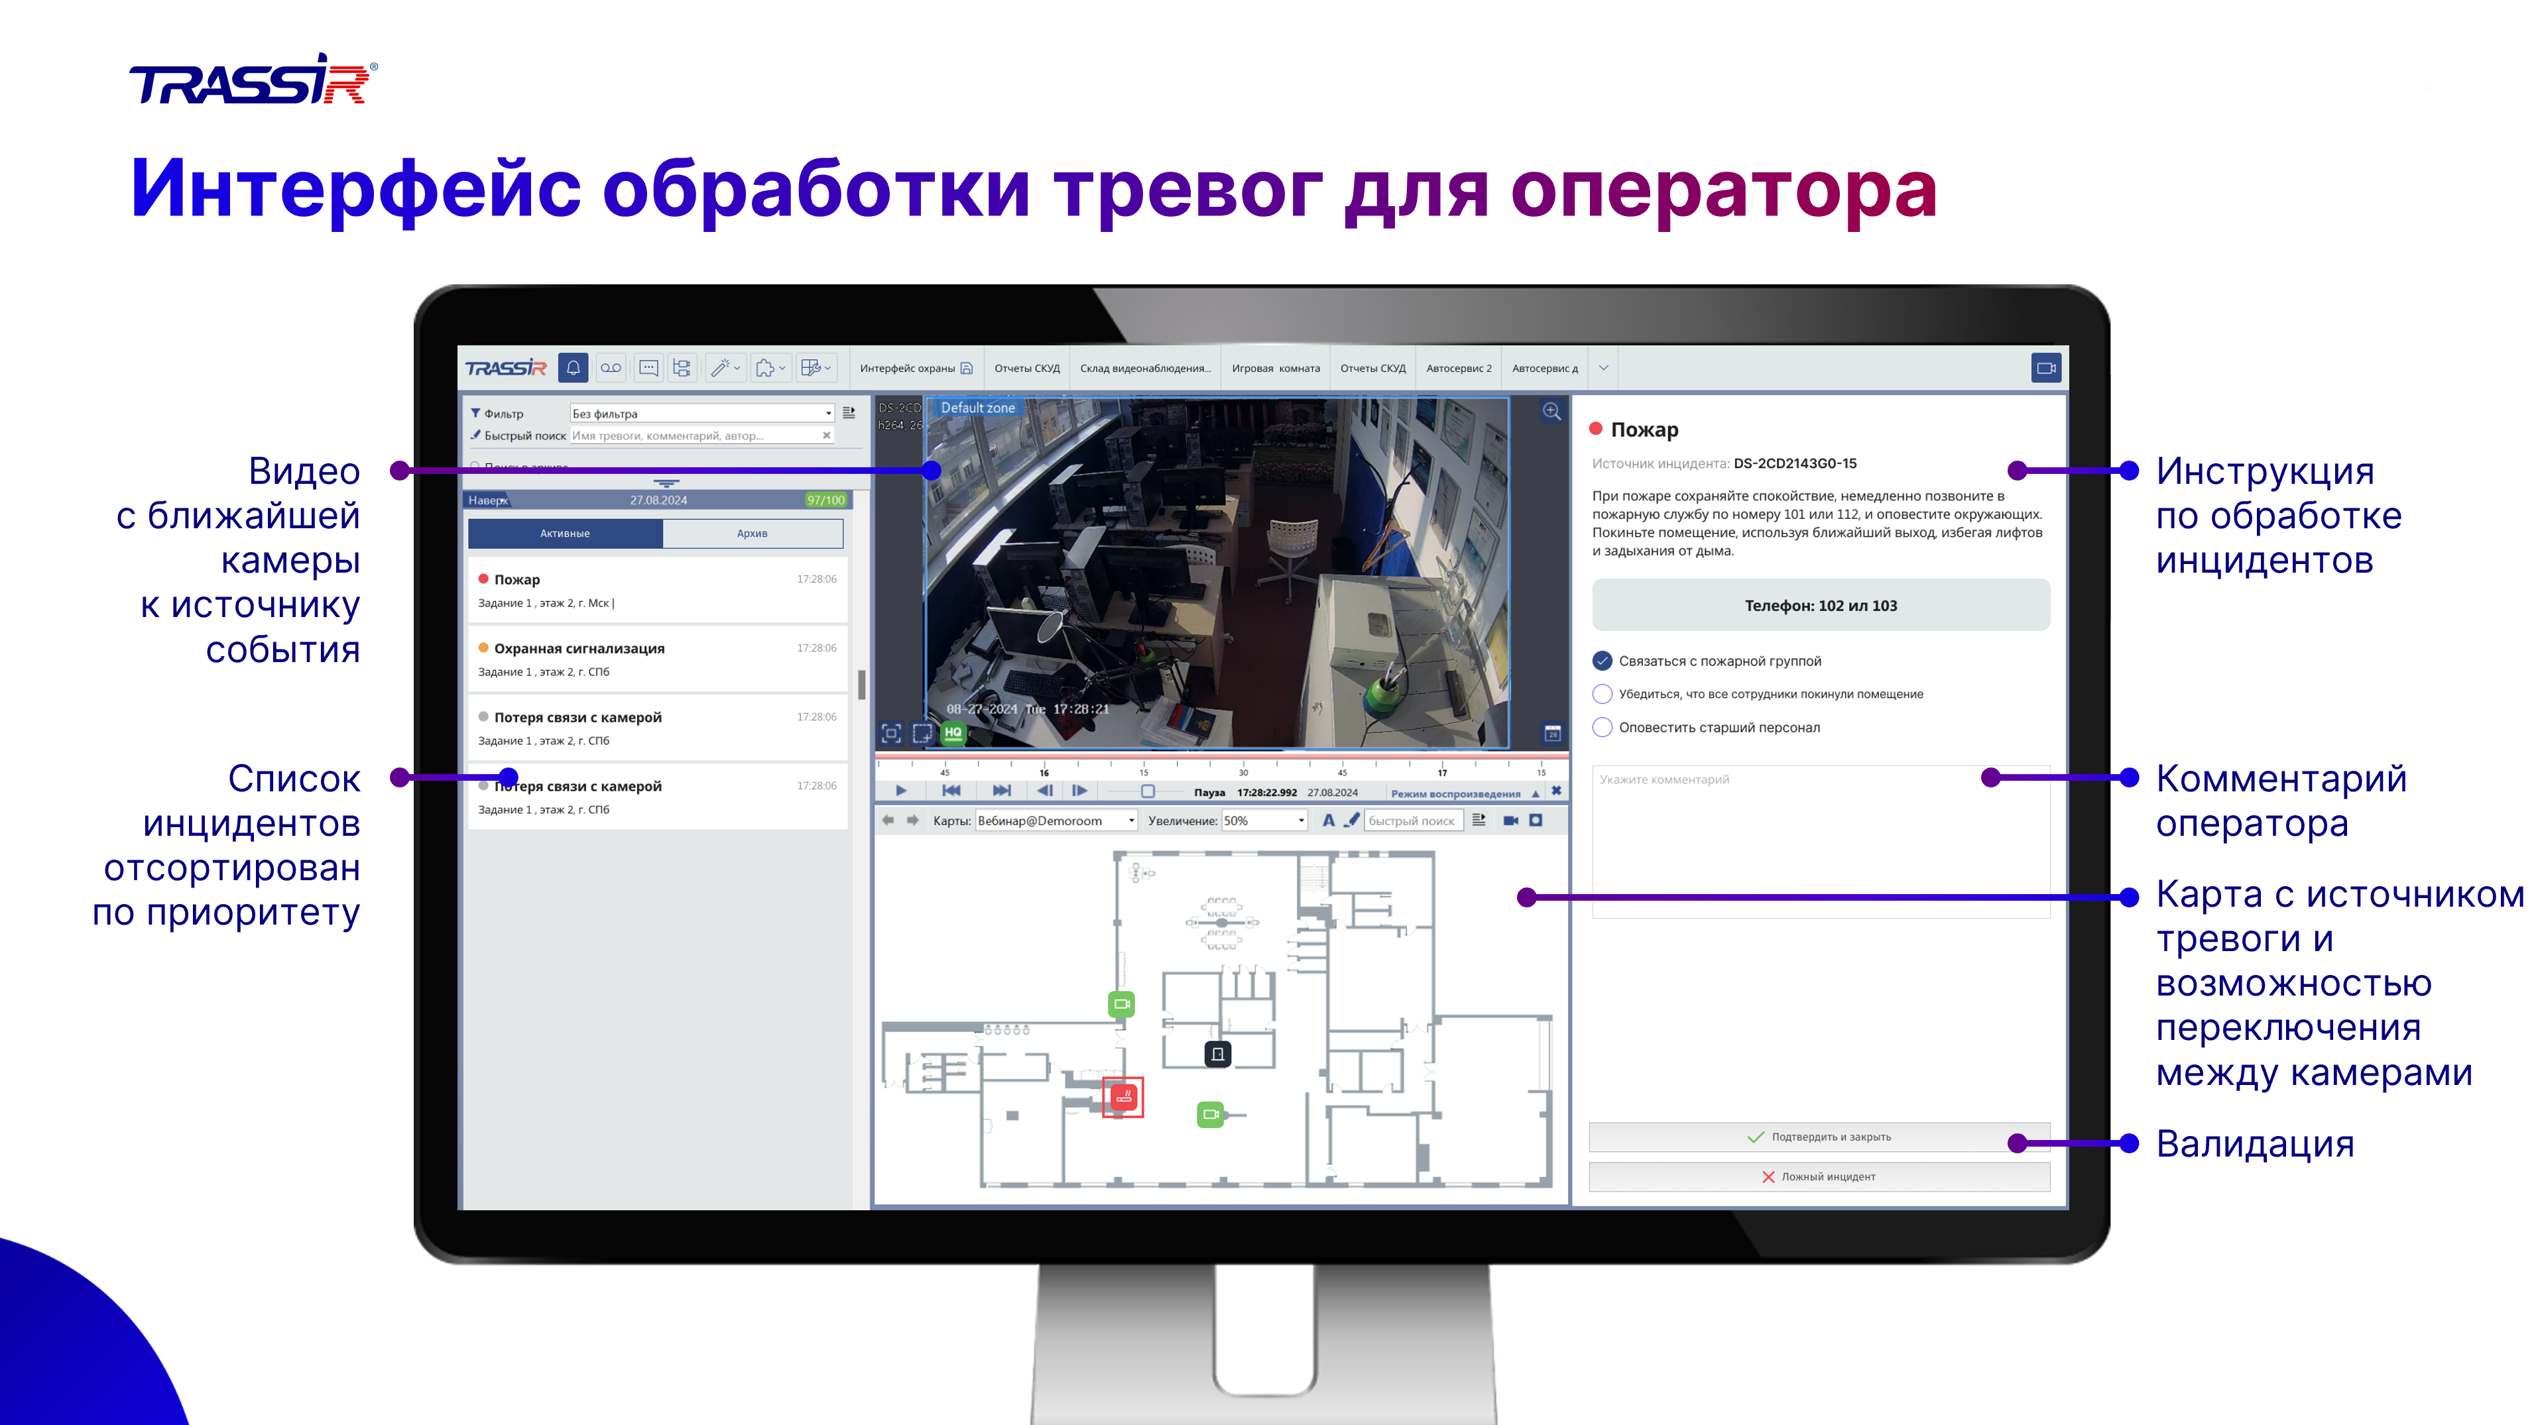Click the camera monitor icon at top right
The width and height of the screenshot is (2540, 1425).
(x=2046, y=368)
